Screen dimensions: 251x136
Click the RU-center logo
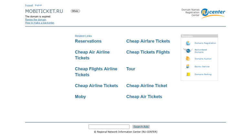point(213,14)
